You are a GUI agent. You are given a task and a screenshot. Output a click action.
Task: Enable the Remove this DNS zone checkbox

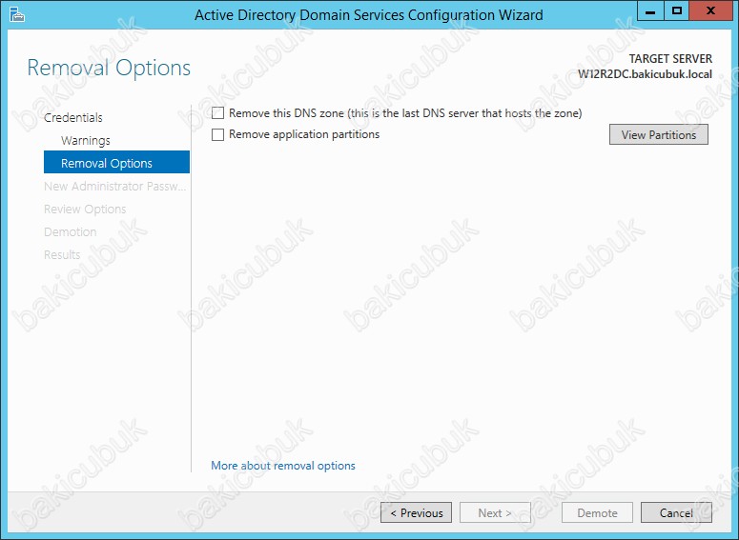click(x=217, y=113)
